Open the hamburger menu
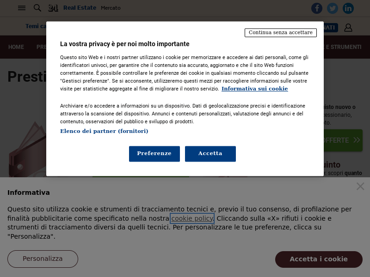370x277 pixels. pos(22,8)
